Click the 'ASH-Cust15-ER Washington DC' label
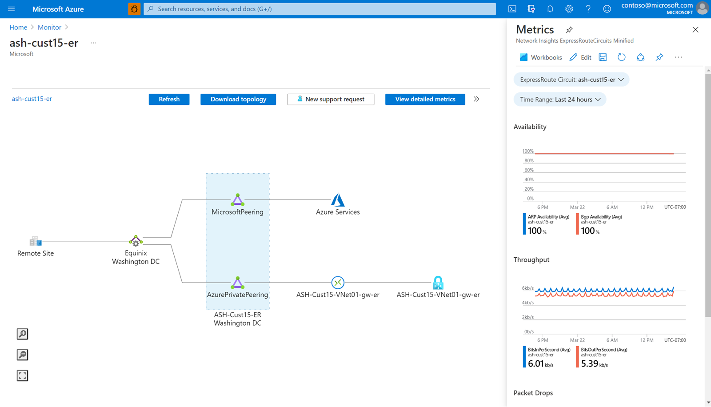This screenshot has height=407, width=711. click(x=238, y=319)
